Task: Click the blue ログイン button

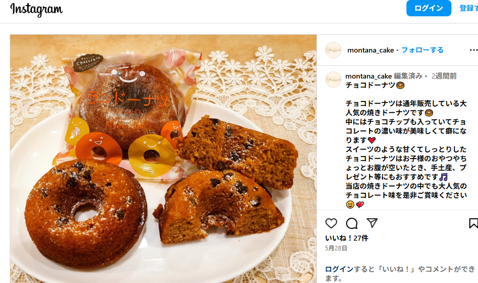Action: [x=428, y=8]
